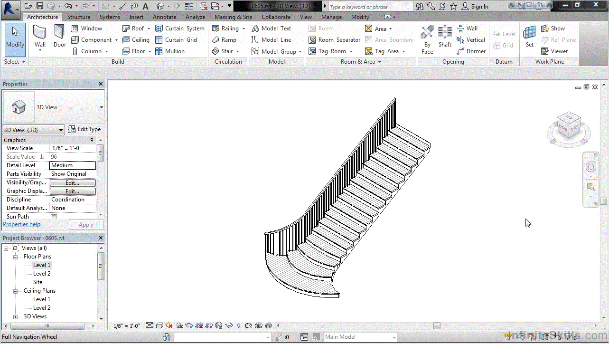Select the Curtain Grid tool
This screenshot has height=344, width=609.
click(176, 40)
